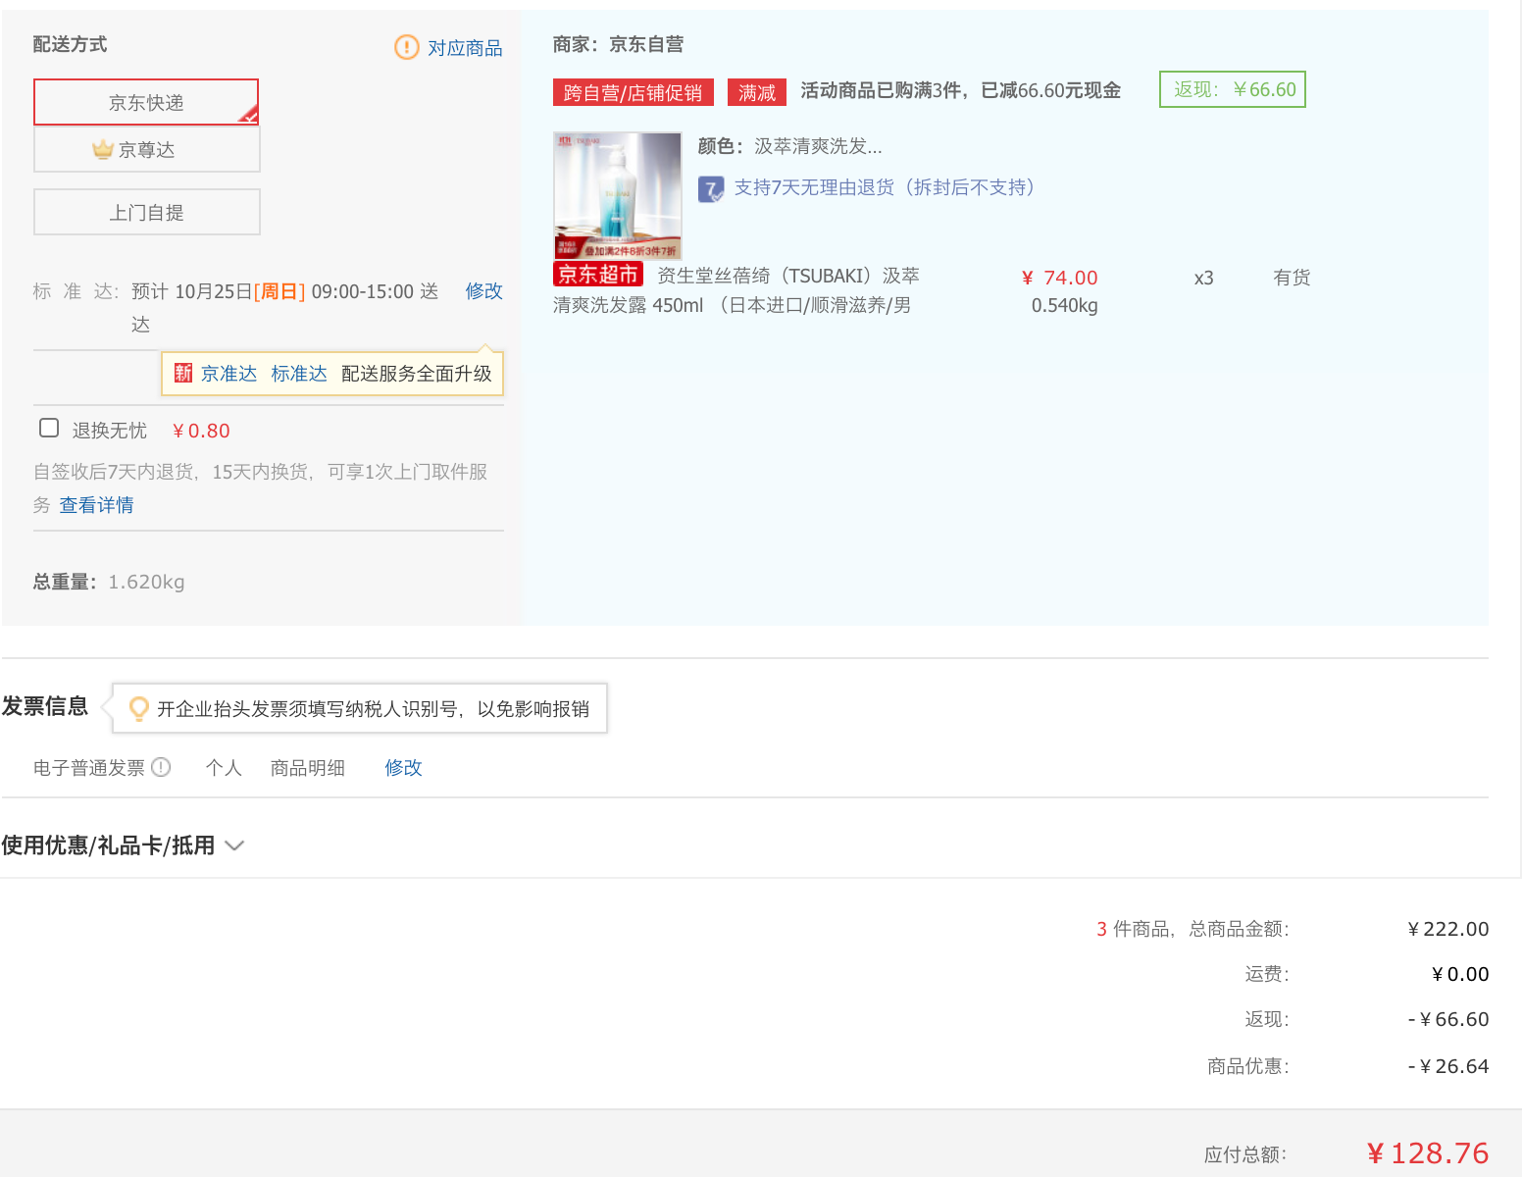Click the 跨自营/店铺促销 tag

coord(633,92)
